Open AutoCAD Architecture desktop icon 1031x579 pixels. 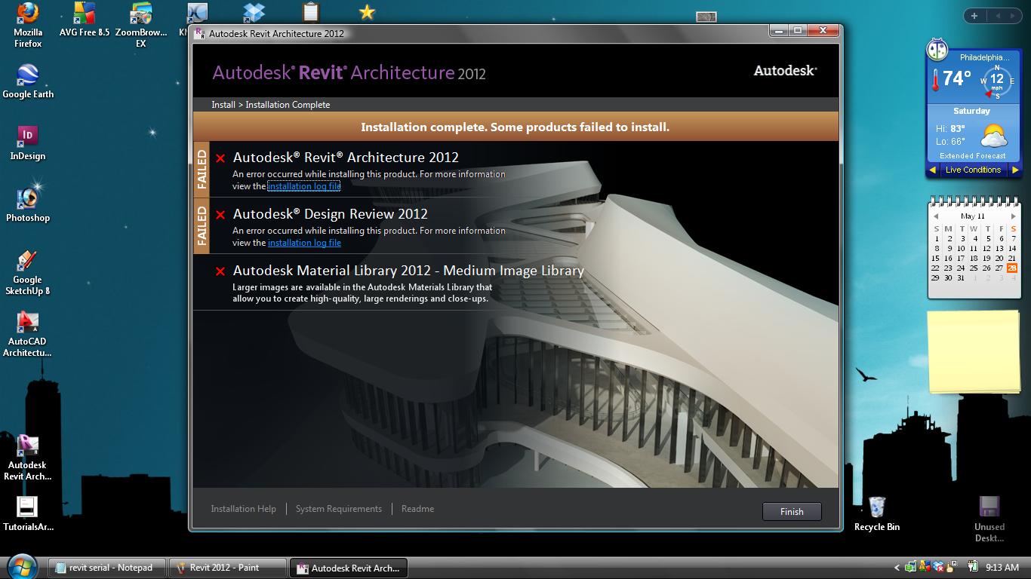28,334
